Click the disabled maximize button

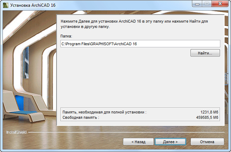coord(207,4)
